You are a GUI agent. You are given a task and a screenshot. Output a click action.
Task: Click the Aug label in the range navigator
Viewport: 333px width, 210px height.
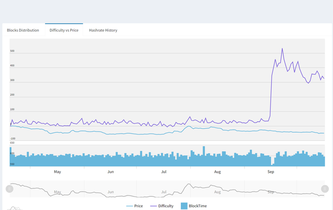(x=217, y=192)
